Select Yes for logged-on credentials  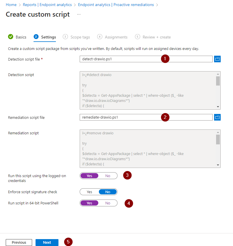89,176
